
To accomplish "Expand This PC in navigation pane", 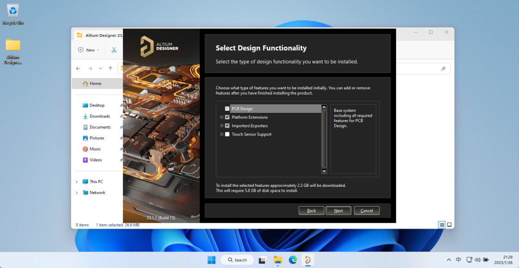I will pyautogui.click(x=77, y=182).
